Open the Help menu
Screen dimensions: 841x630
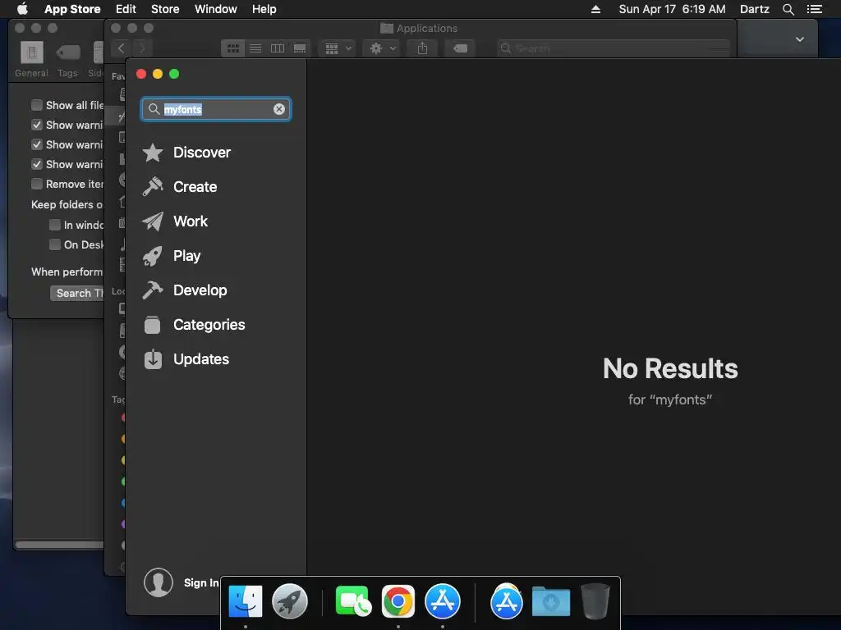pos(264,9)
